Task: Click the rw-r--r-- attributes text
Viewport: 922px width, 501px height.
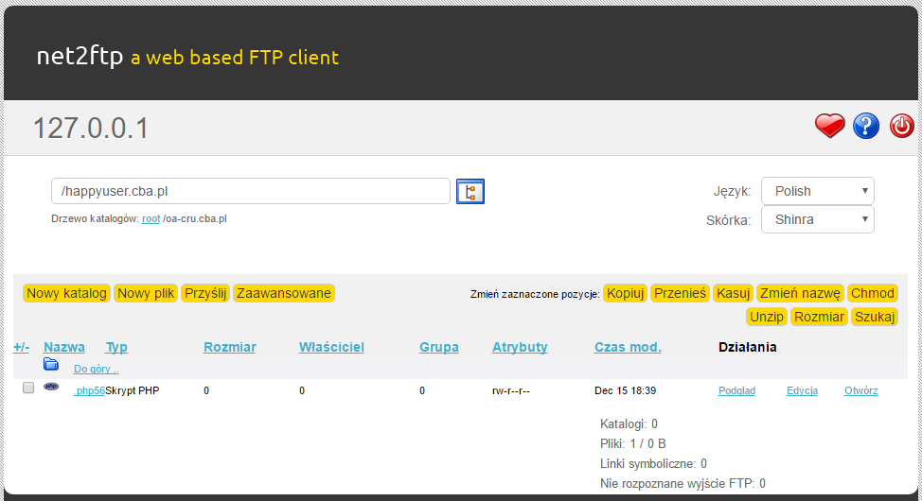Action: click(x=511, y=390)
